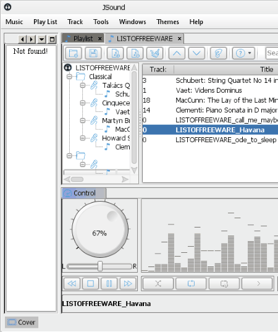Remove a music file with the minus icon
This screenshot has width=278, height=332.
[135, 53]
